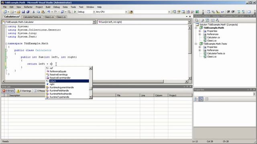Image resolution: width=257 pixels, height=144 pixels.
Task: Click the File column header in Error List
Action: tap(128, 95)
